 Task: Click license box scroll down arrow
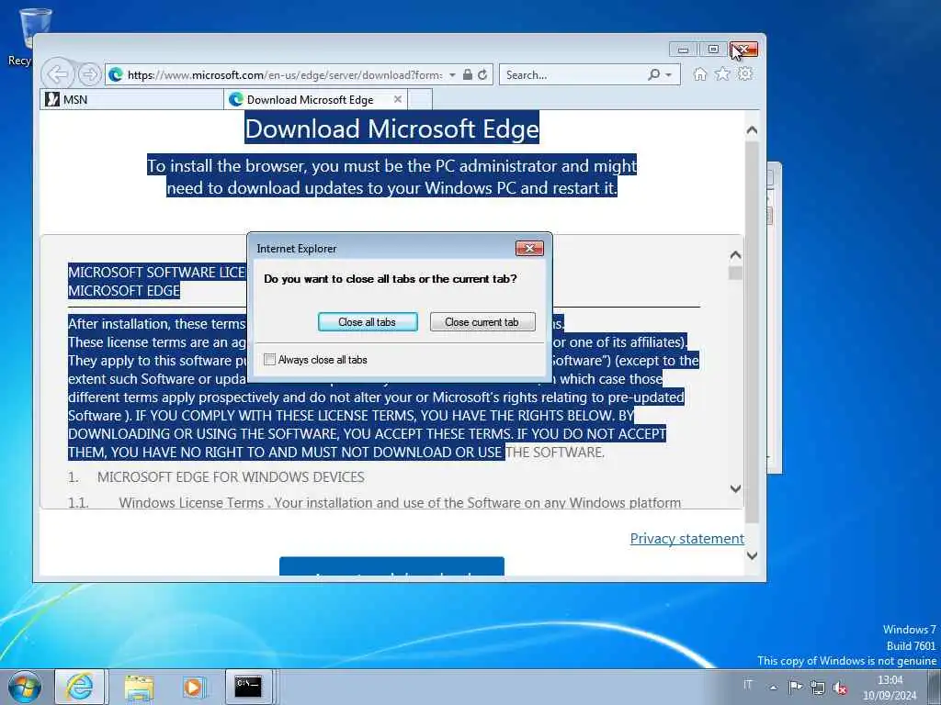click(735, 488)
